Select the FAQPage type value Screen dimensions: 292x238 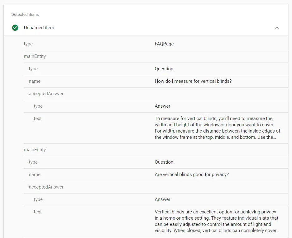[x=164, y=44]
